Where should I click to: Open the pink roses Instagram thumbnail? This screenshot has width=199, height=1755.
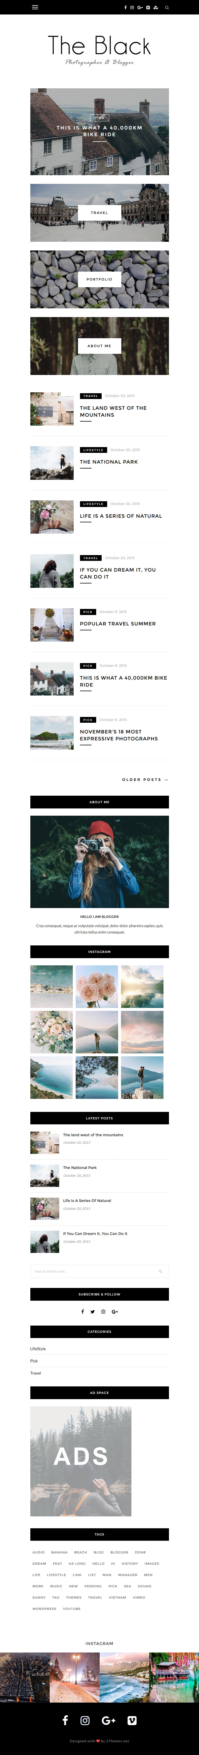(x=96, y=987)
